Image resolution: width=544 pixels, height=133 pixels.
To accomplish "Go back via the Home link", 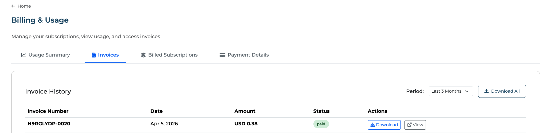I will [24, 6].
